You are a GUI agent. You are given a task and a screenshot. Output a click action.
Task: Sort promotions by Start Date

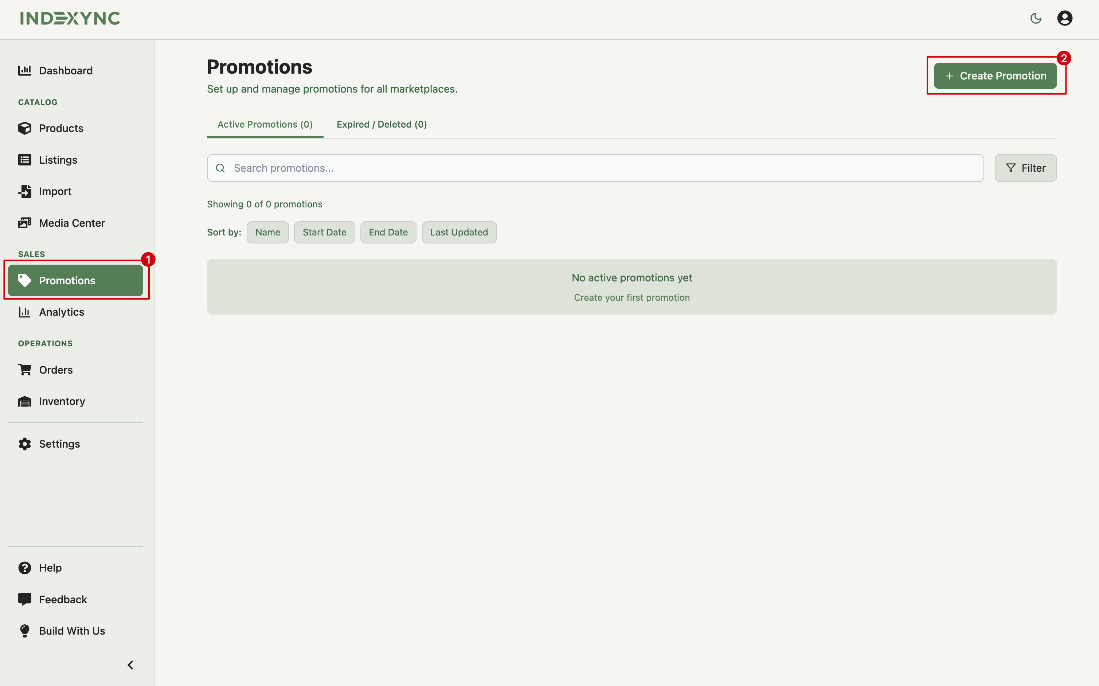[324, 232]
